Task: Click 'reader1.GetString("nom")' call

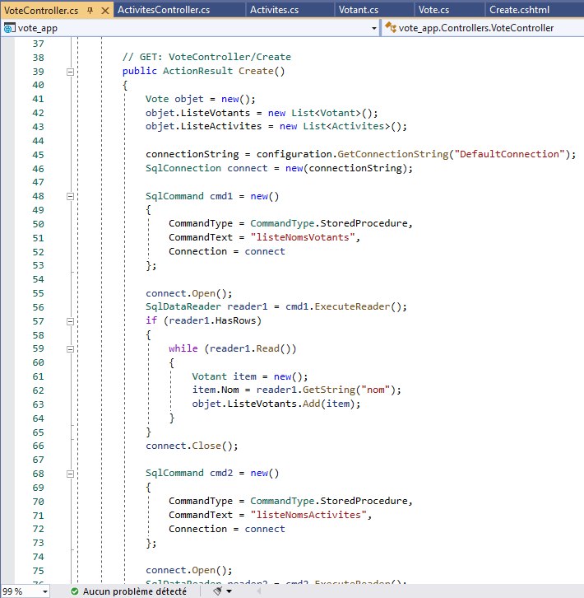Action: click(x=326, y=390)
